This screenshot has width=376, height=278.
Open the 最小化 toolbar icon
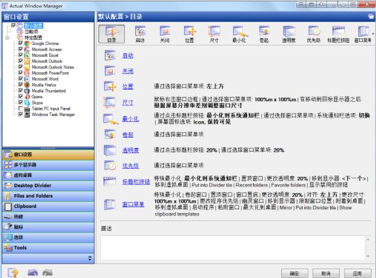click(239, 34)
